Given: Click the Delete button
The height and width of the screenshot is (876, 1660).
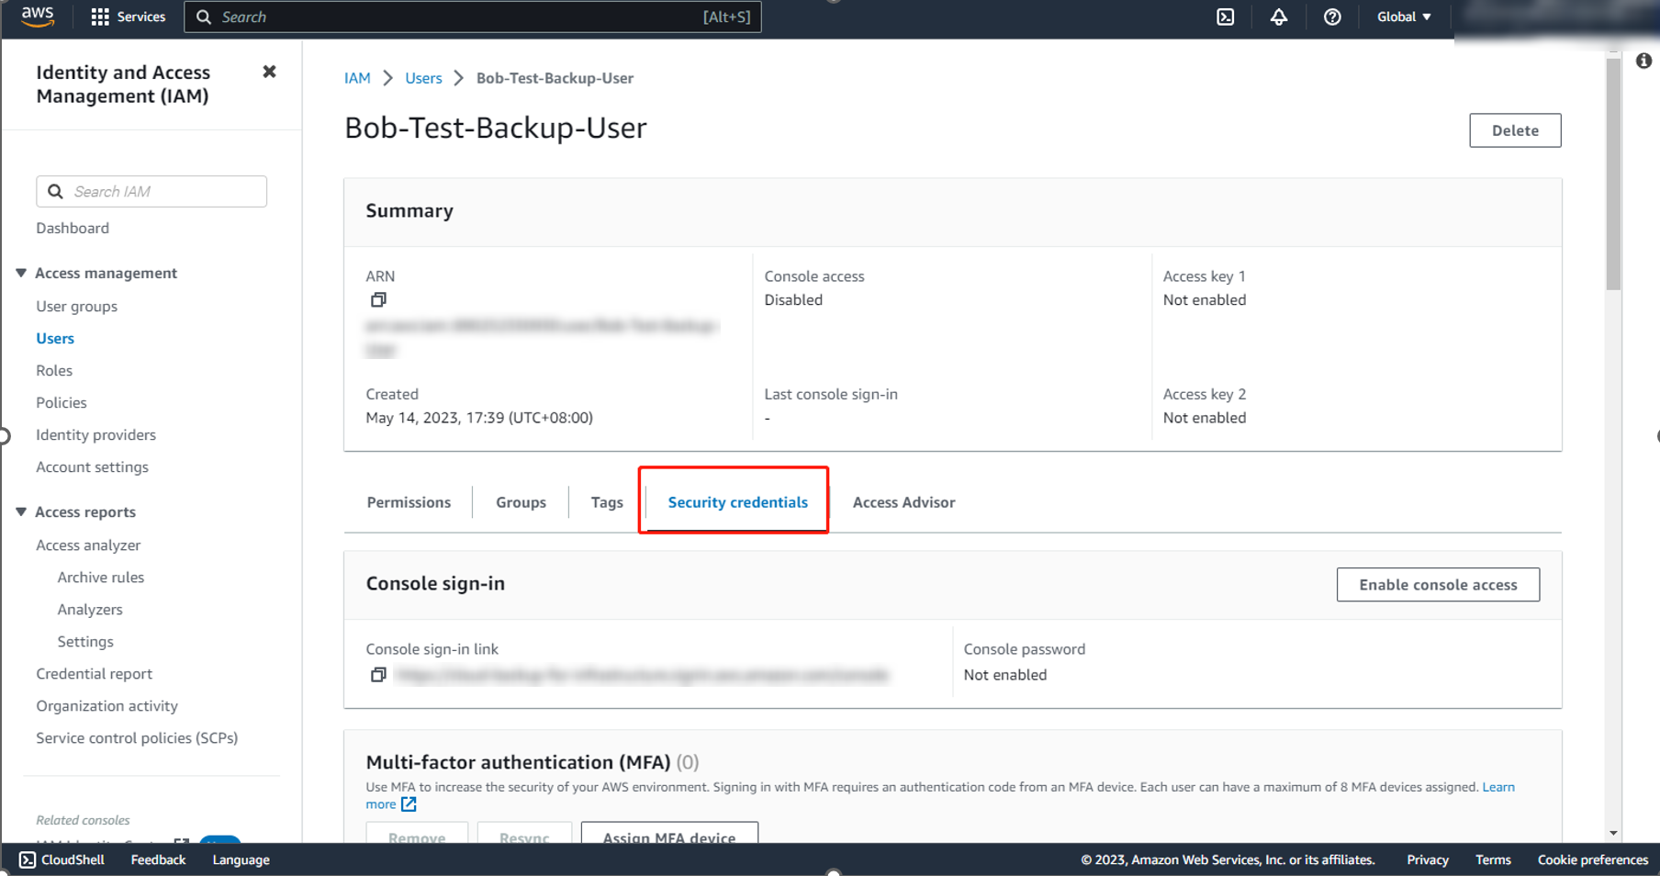Looking at the screenshot, I should 1514,129.
